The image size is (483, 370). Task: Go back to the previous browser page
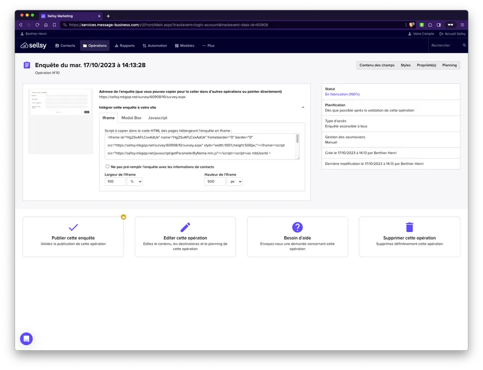[x=20, y=25]
